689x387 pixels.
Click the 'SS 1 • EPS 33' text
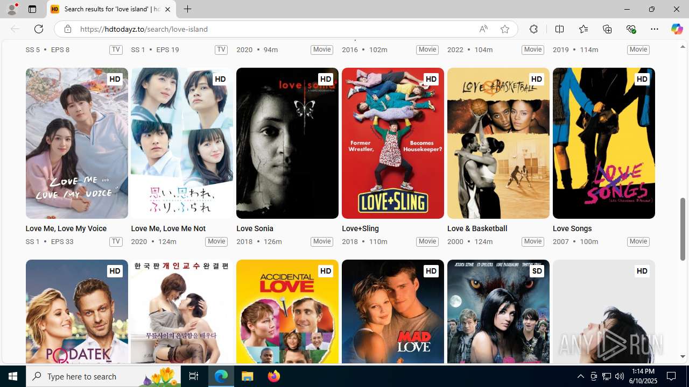pyautogui.click(x=50, y=241)
